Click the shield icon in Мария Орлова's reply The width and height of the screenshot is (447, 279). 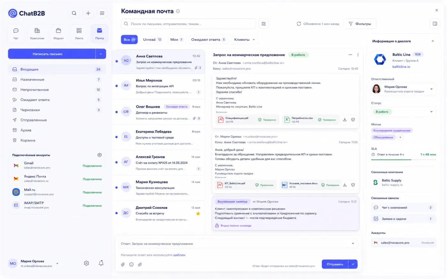pos(353,185)
